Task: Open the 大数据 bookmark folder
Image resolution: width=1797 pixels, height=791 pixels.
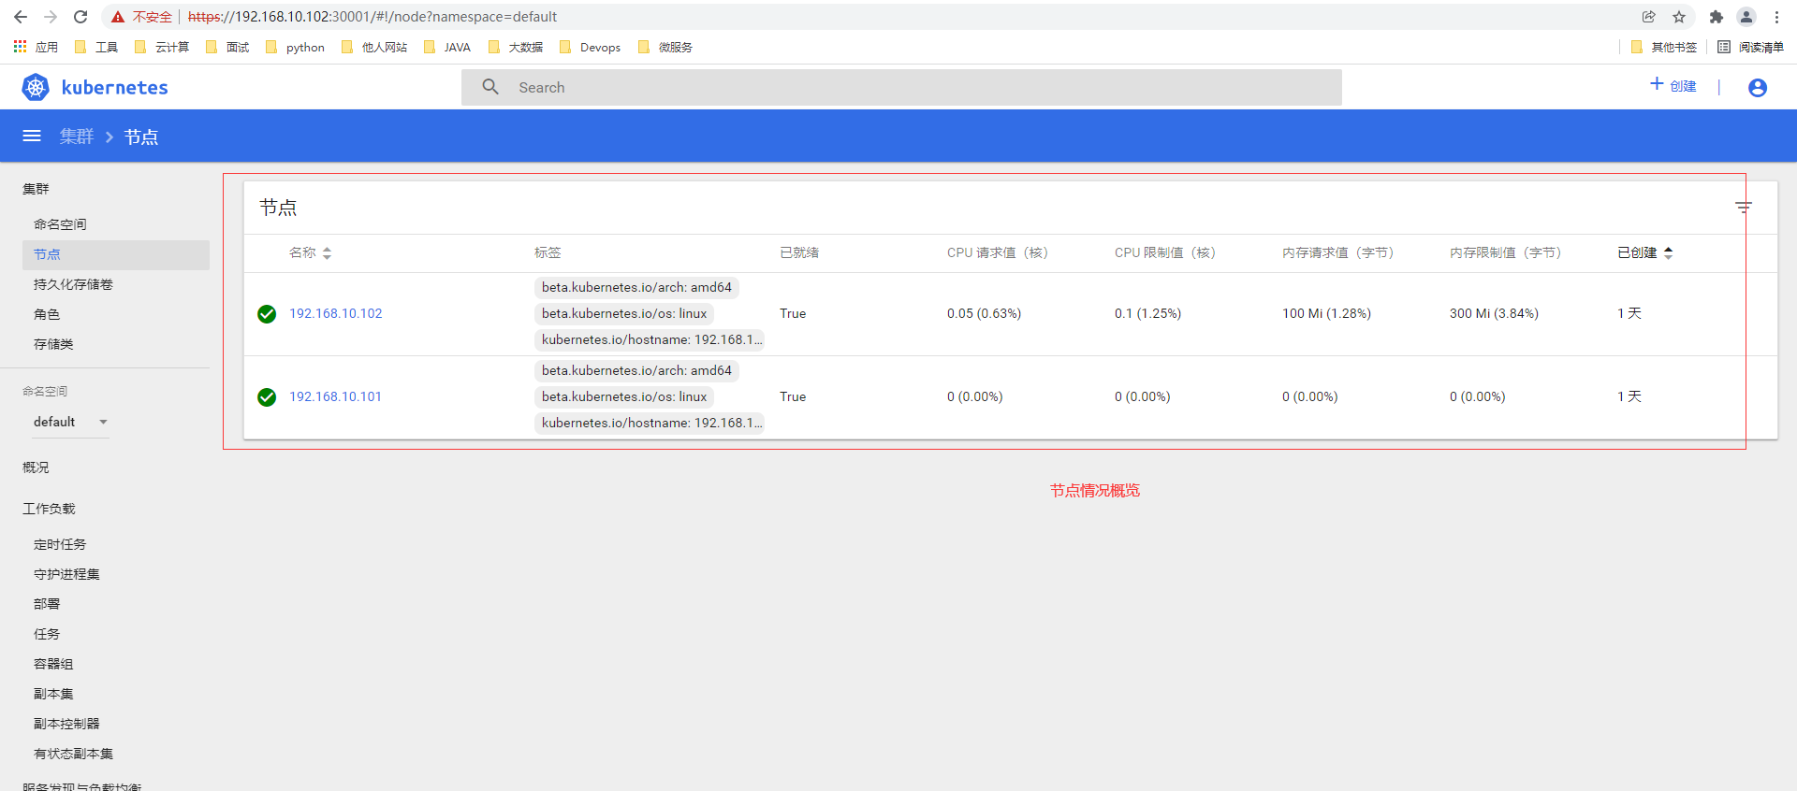Action: point(516,47)
